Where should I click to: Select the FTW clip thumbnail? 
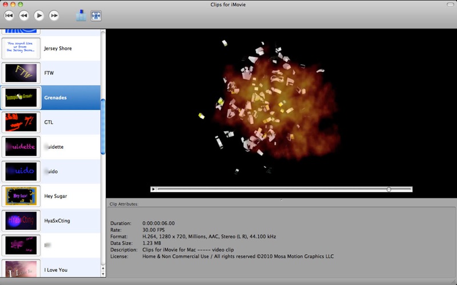coord(21,73)
